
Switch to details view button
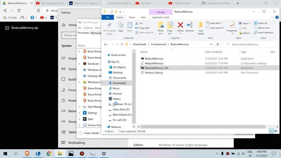[x=271, y=131]
